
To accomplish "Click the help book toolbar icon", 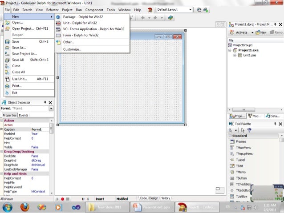I will pyautogui.click(x=170, y=18).
